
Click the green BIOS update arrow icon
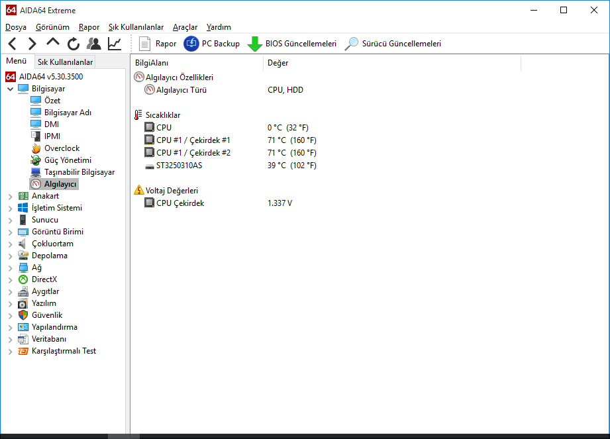click(255, 44)
